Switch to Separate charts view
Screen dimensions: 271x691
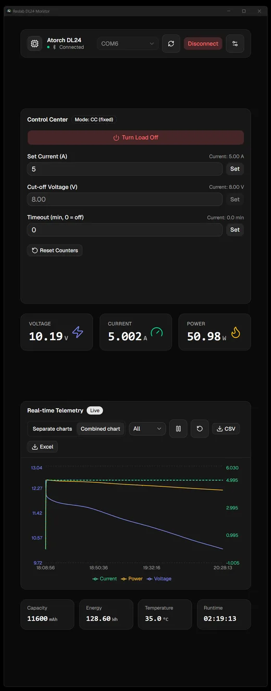52,429
